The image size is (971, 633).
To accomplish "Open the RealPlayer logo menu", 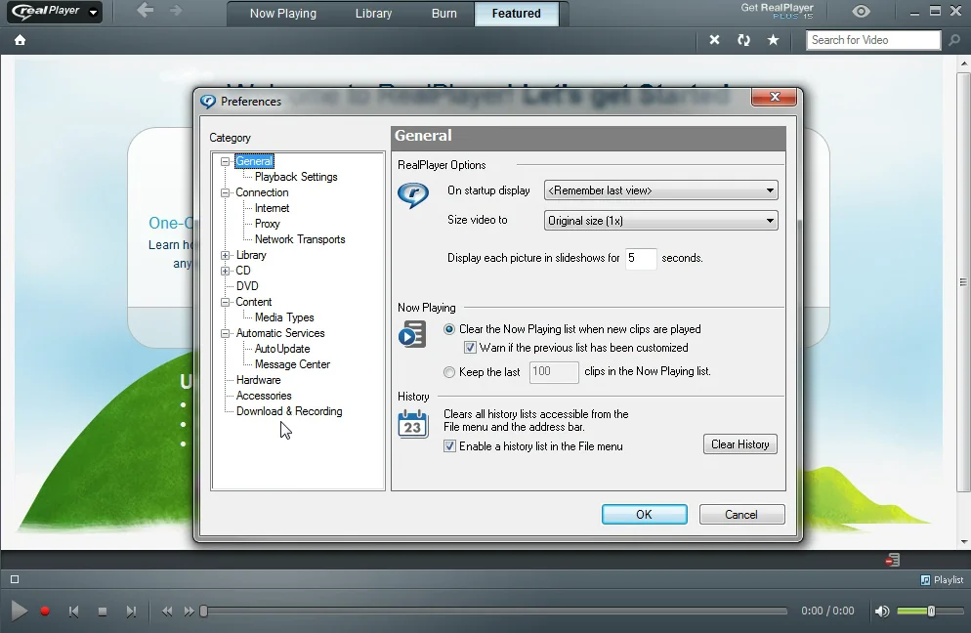I will pyautogui.click(x=55, y=12).
